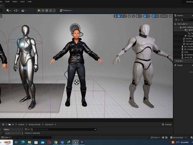
Task: Click the second status icon right of Trace
Action: coord(166,137)
